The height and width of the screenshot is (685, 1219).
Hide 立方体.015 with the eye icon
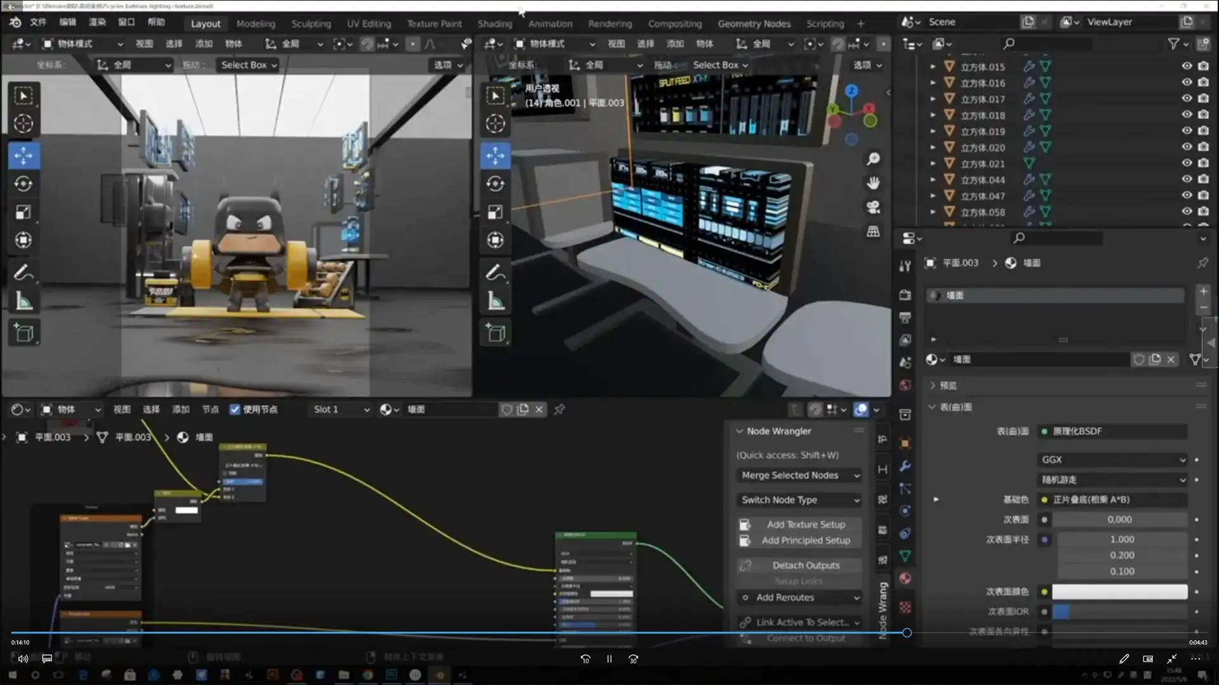pos(1186,66)
